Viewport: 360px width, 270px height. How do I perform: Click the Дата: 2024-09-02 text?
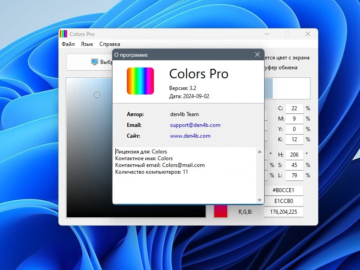(x=189, y=96)
